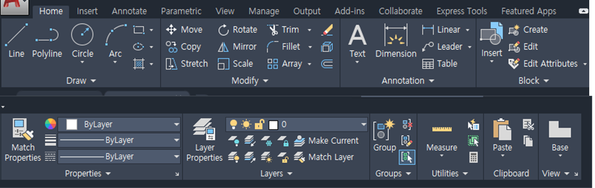
Task: Switch to the Parametric tab
Action: (x=181, y=11)
